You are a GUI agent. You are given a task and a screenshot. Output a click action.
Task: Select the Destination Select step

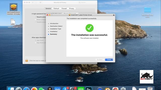point(56,26)
